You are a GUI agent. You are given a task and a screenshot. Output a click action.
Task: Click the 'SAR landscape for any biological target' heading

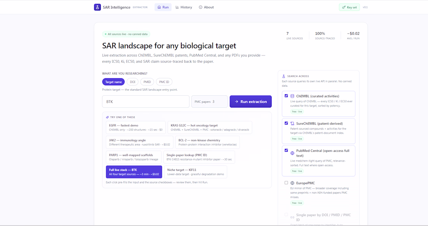click(169, 46)
